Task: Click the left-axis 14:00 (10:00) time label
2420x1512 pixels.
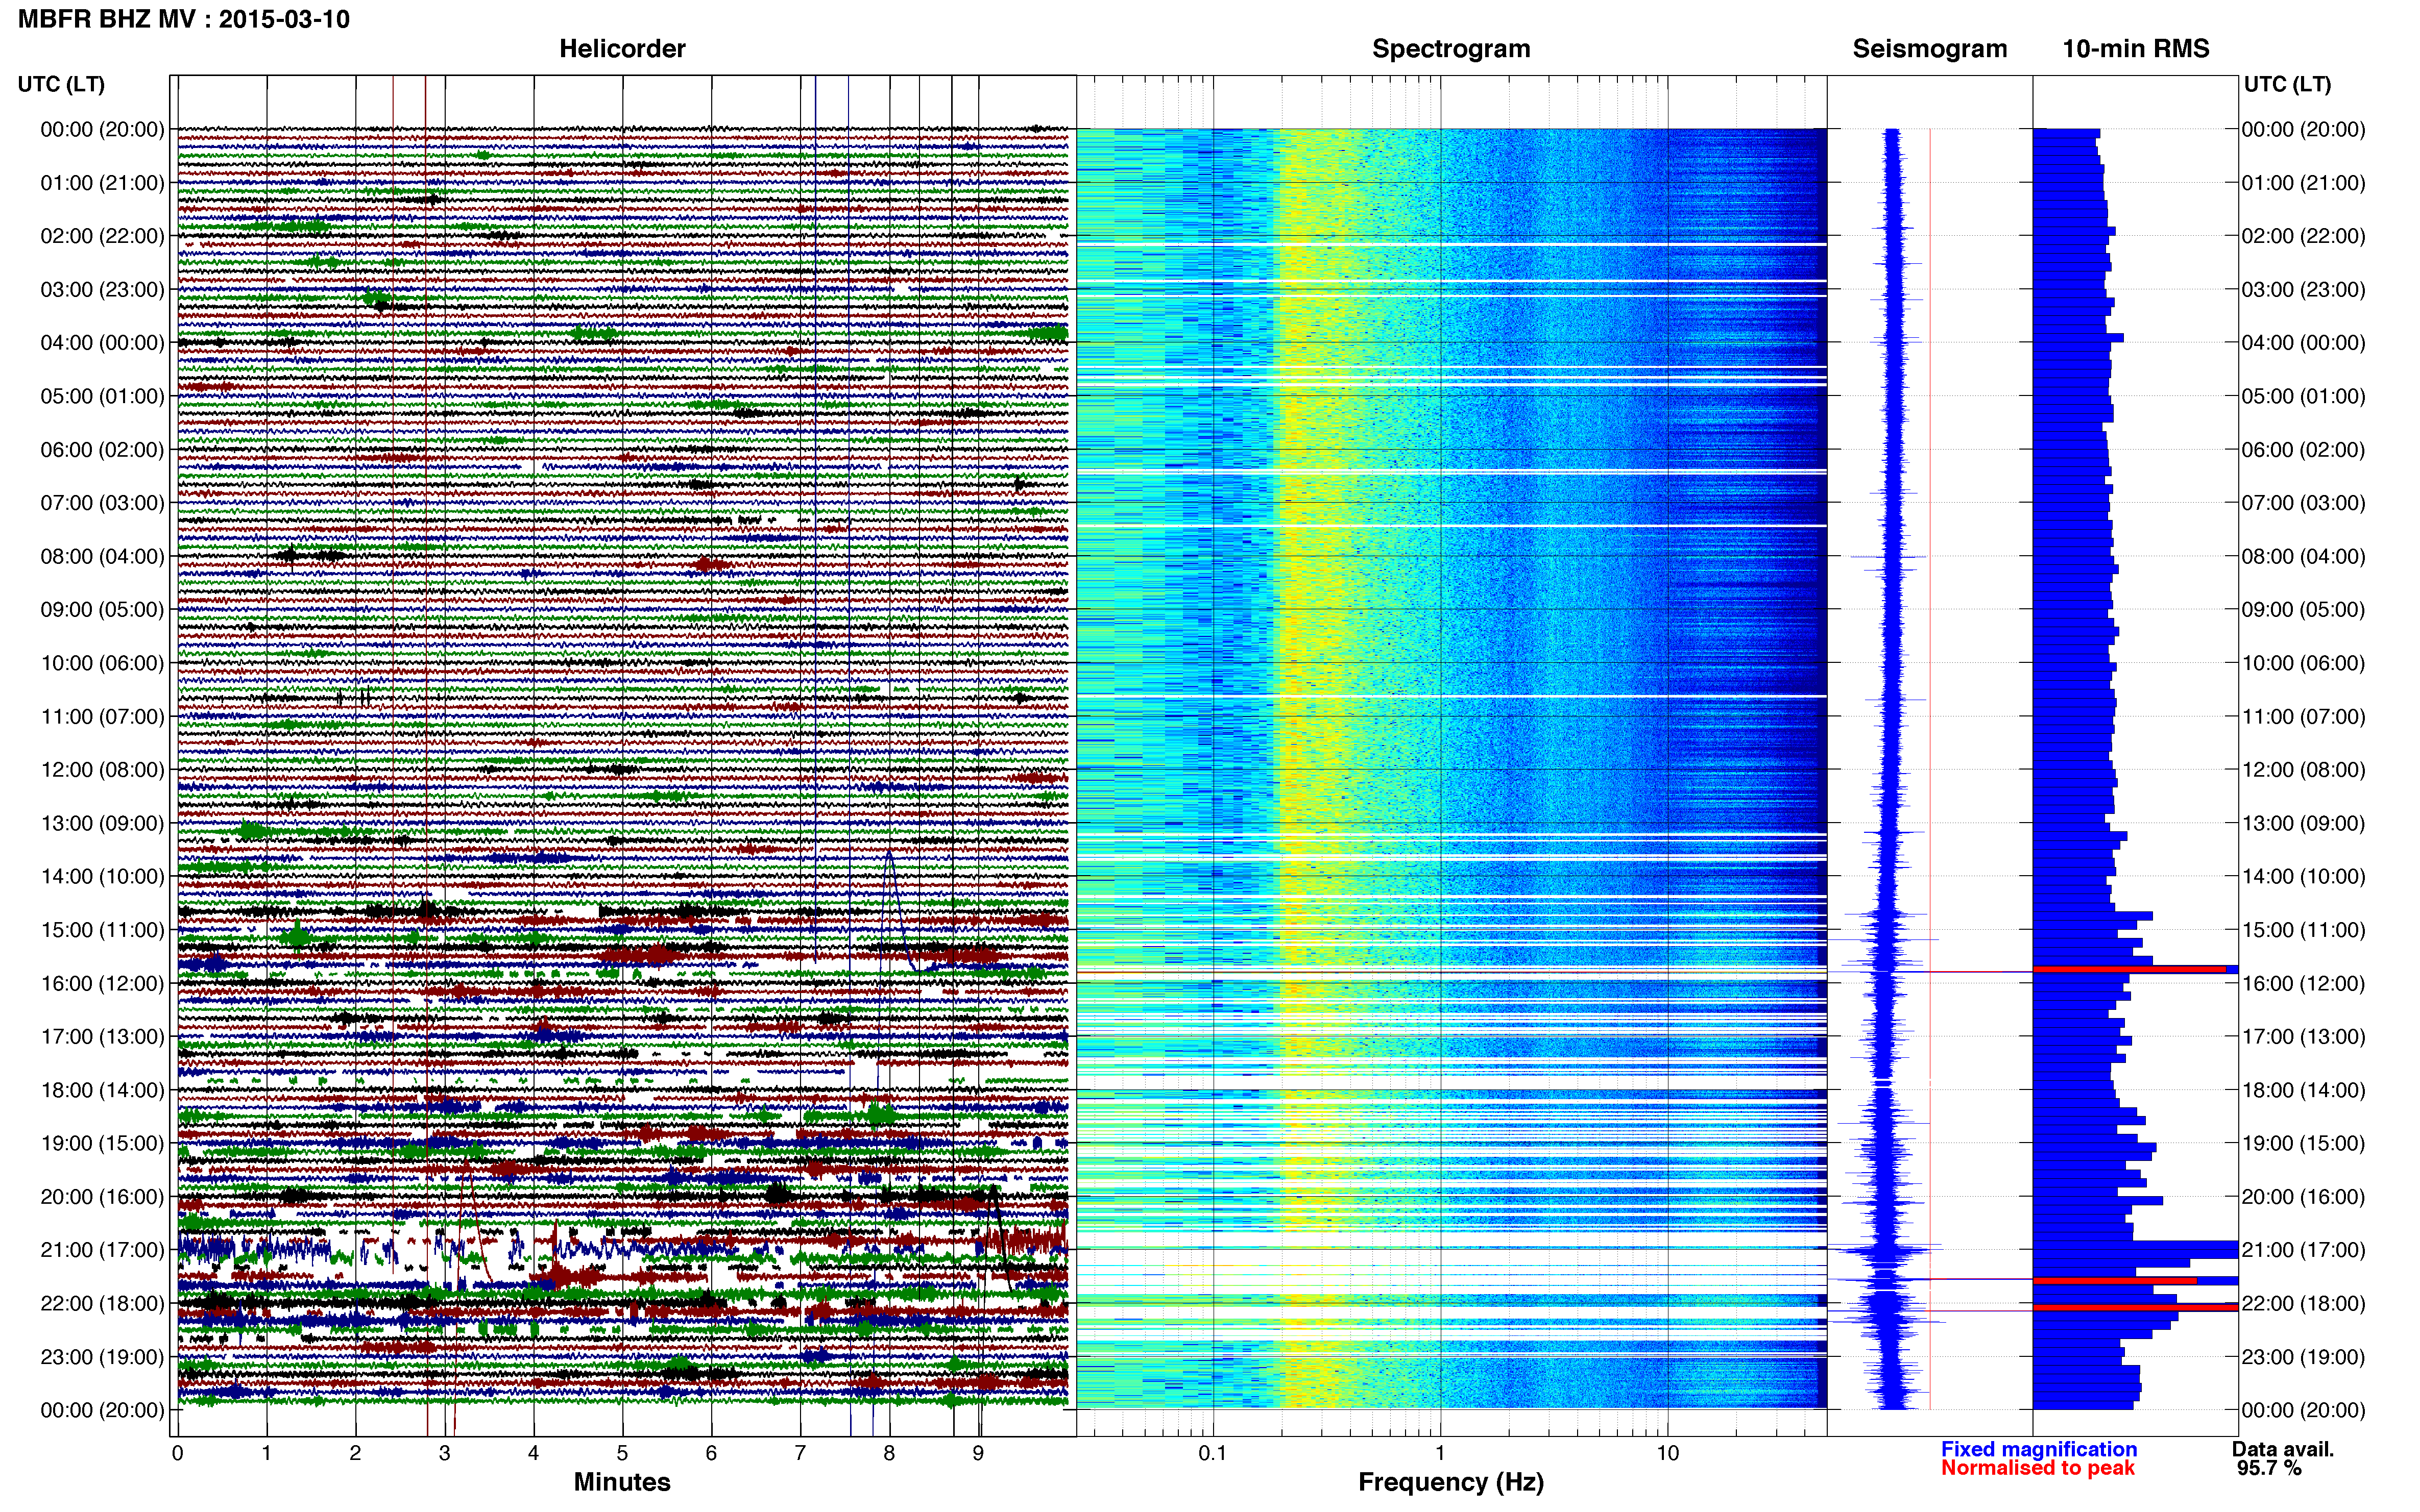Action: pos(102,877)
